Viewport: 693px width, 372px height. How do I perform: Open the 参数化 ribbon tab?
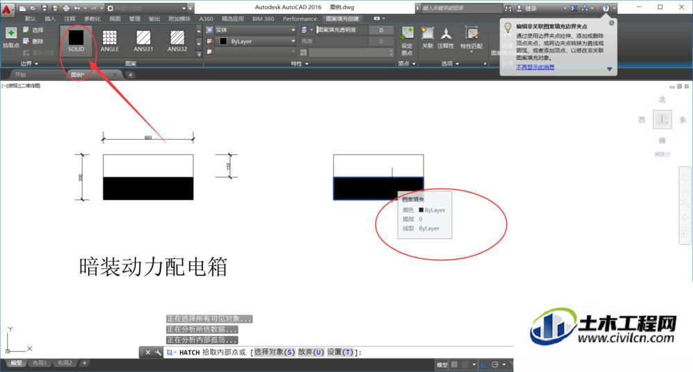[x=92, y=19]
